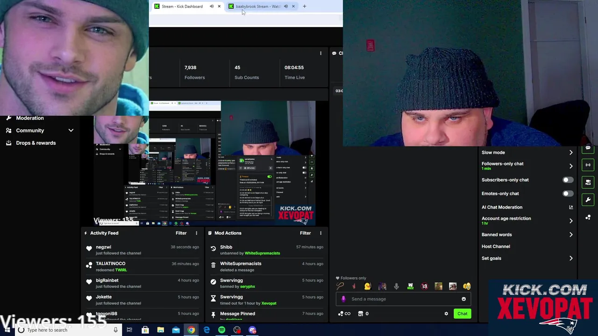Open OBS Studio from the taskbar

point(237,330)
